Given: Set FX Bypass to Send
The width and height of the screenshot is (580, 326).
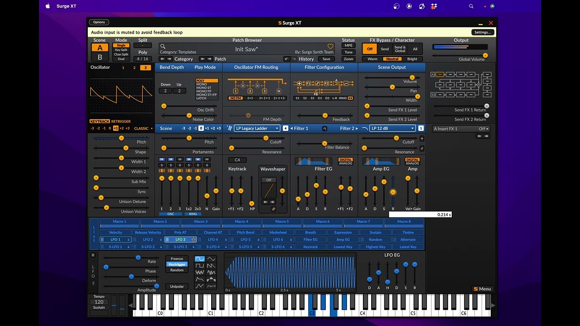Looking at the screenshot, I should coord(385,49).
